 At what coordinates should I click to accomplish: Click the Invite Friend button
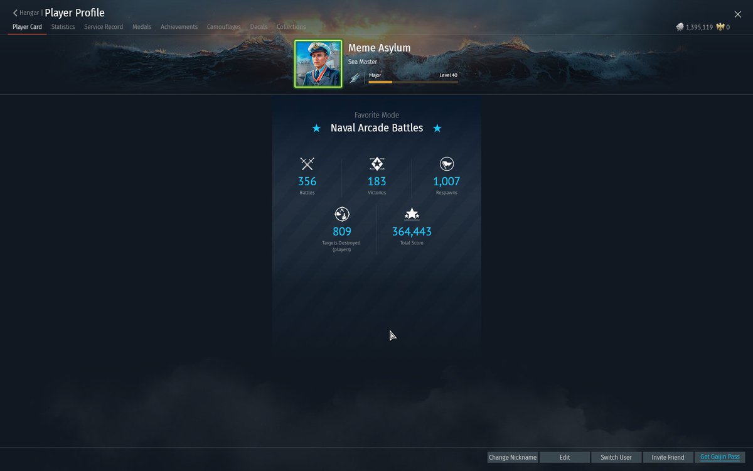(x=668, y=457)
